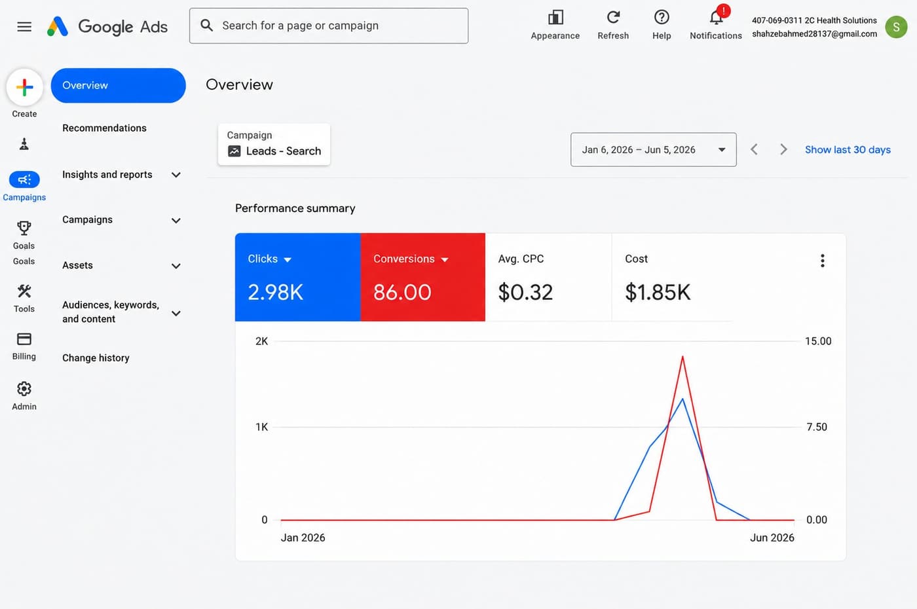Open the Notifications bell
The height and width of the screenshot is (609, 917).
point(716,18)
